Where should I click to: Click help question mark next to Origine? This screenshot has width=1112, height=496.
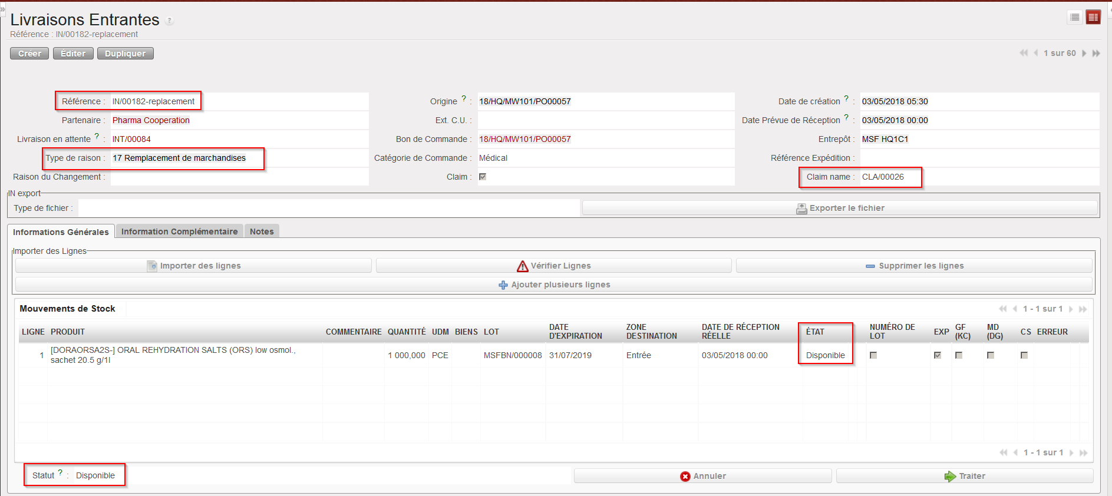pyautogui.click(x=464, y=98)
